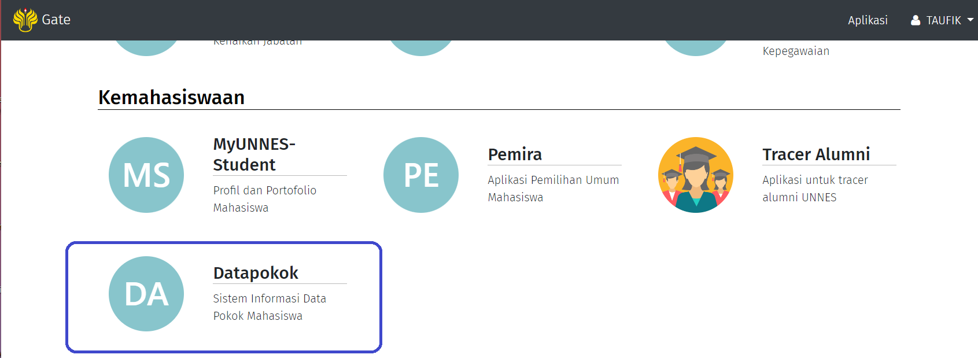The image size is (978, 358).
Task: Expand the caret arrow next to TAUFIK
Action: tap(970, 20)
